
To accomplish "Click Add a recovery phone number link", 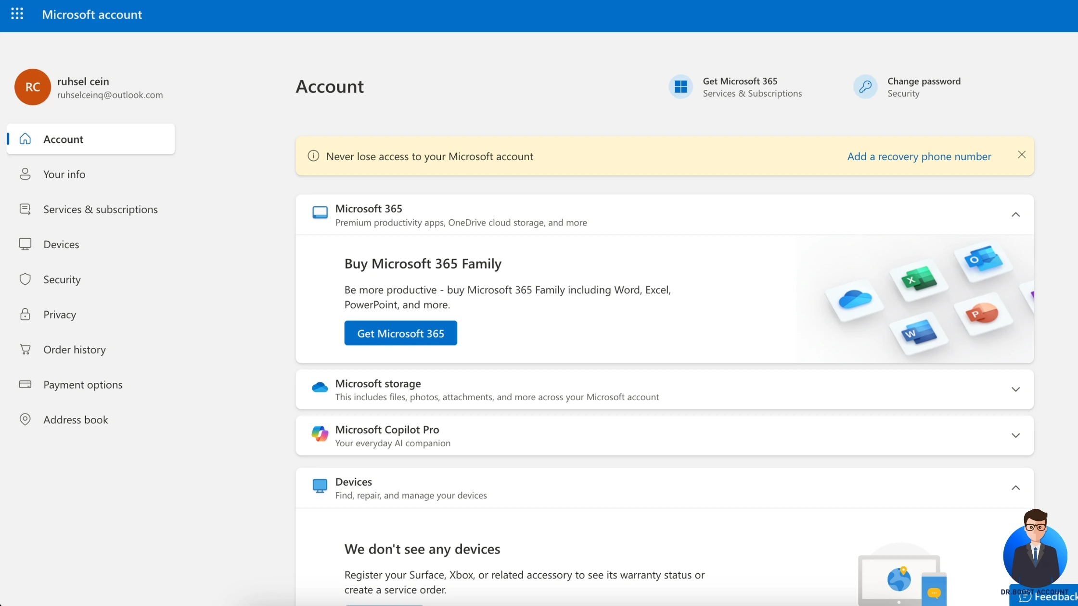I will (919, 156).
